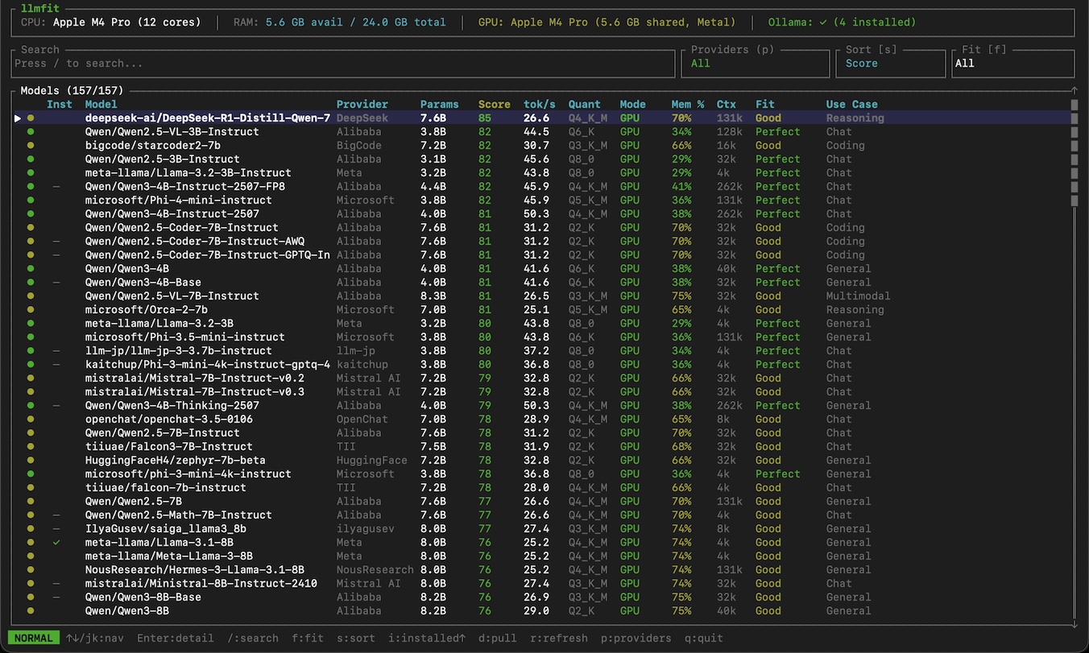1089x653 pixels.
Task: Click the status dot for bigcode/starcoder2-7b
Action: pyautogui.click(x=31, y=146)
